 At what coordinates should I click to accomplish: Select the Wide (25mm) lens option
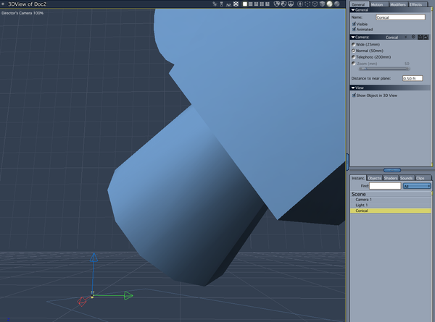(x=354, y=44)
